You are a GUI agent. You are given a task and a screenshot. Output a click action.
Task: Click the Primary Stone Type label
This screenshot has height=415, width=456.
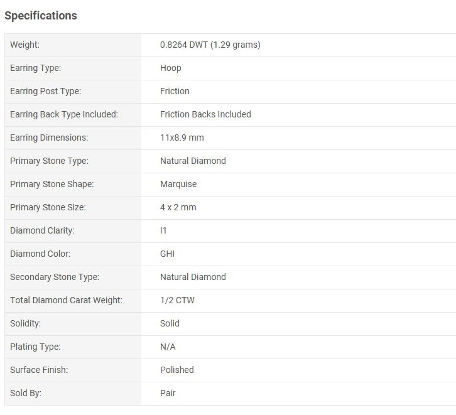point(49,161)
